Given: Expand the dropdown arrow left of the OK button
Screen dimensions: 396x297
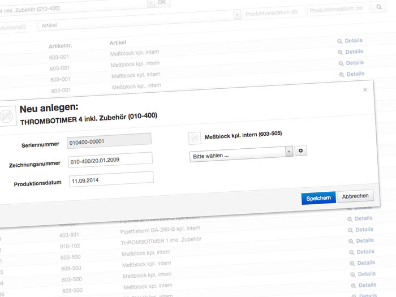Looking at the screenshot, I should click(x=150, y=3).
